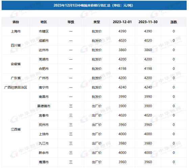Click the 江西省 province cell
The height and width of the screenshot is (168, 189).
[x=16, y=129]
